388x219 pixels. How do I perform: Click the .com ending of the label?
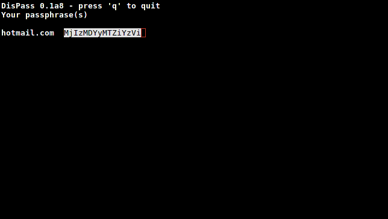click(x=45, y=33)
